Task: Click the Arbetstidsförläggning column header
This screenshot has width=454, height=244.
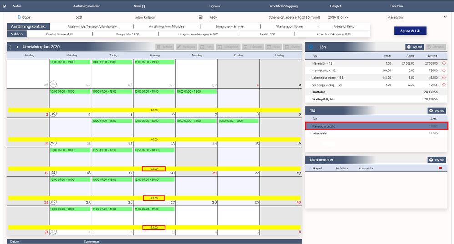Action: point(283,6)
